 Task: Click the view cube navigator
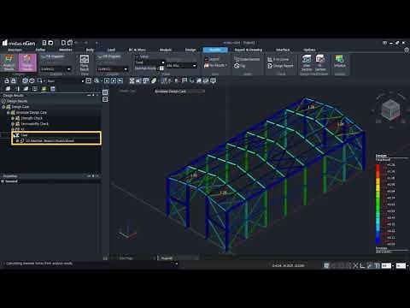390,110
